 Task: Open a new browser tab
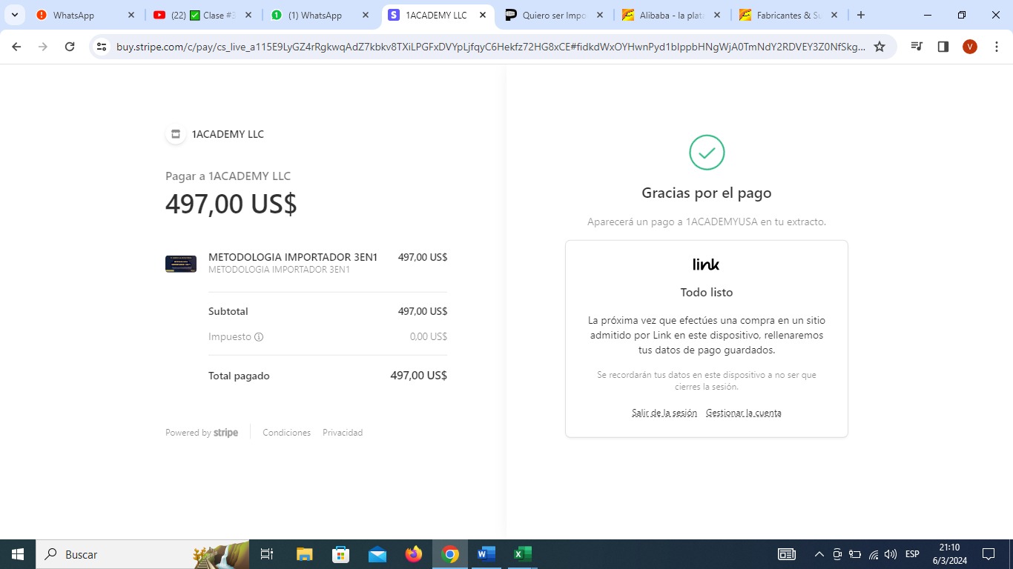[861, 15]
